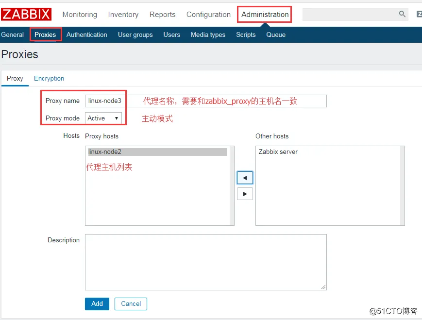Go to General submenu
Viewport: 422px width, 320px height.
[12, 34]
